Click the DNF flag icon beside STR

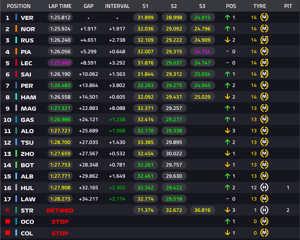(8, 210)
